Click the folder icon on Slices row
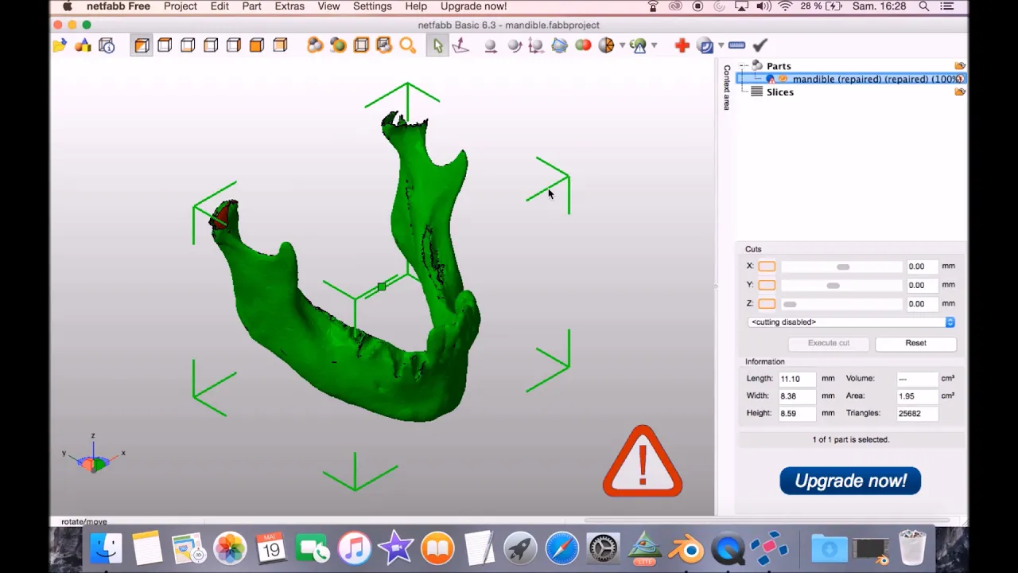This screenshot has height=573, width=1018. (x=960, y=92)
